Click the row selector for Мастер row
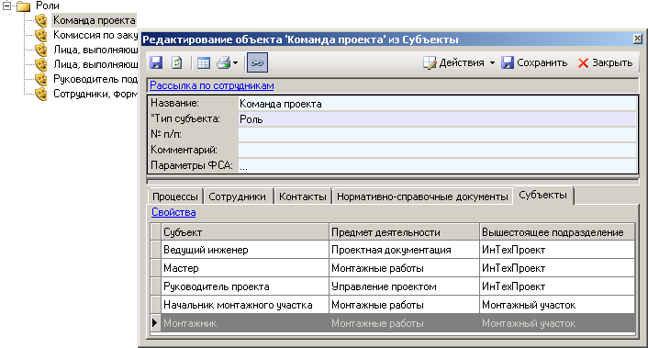Viewport: 648px width, 348px height. pyautogui.click(x=155, y=268)
